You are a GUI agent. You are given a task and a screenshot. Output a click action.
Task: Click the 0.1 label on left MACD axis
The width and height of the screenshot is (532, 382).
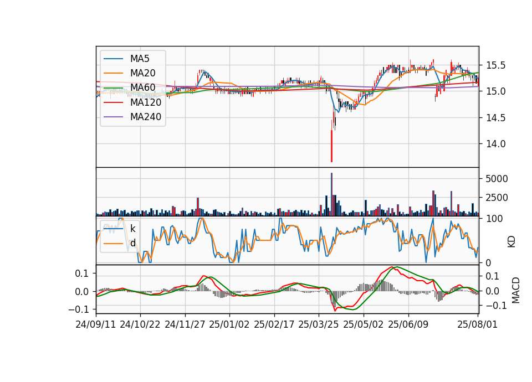pyautogui.click(x=81, y=273)
